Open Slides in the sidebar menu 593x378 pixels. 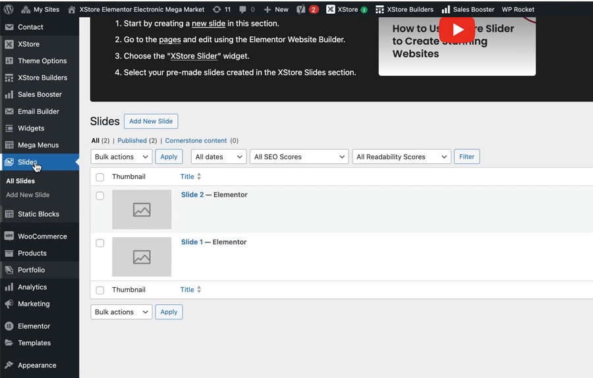point(40,162)
